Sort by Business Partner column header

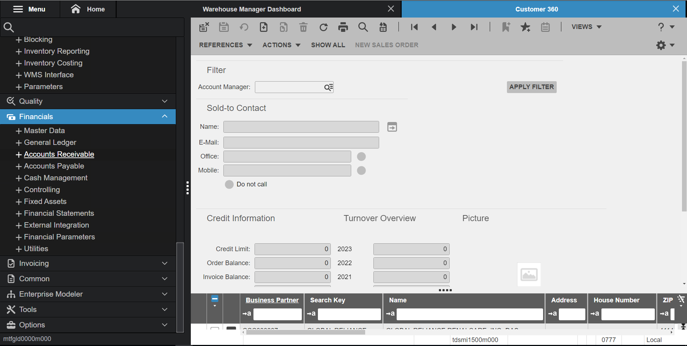(272, 300)
